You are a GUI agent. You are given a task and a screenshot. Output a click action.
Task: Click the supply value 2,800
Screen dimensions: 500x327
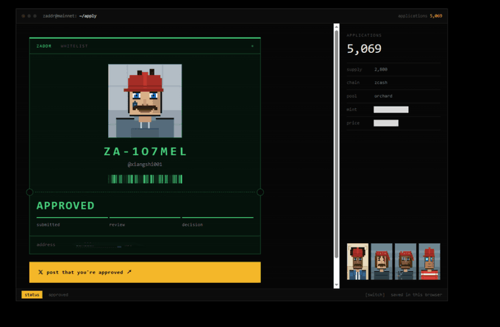[x=381, y=70]
